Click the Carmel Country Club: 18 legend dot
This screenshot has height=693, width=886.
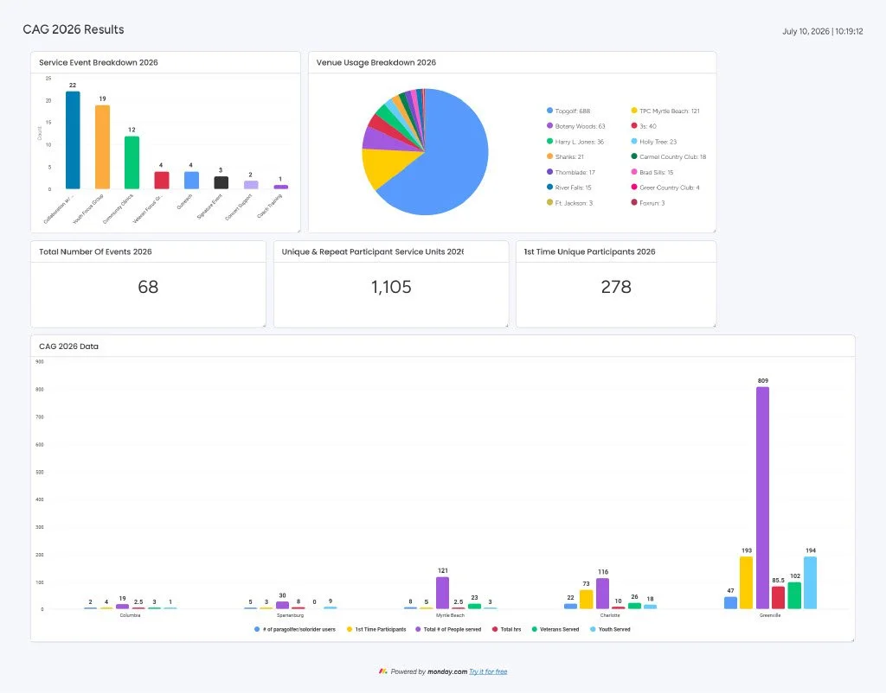point(634,156)
